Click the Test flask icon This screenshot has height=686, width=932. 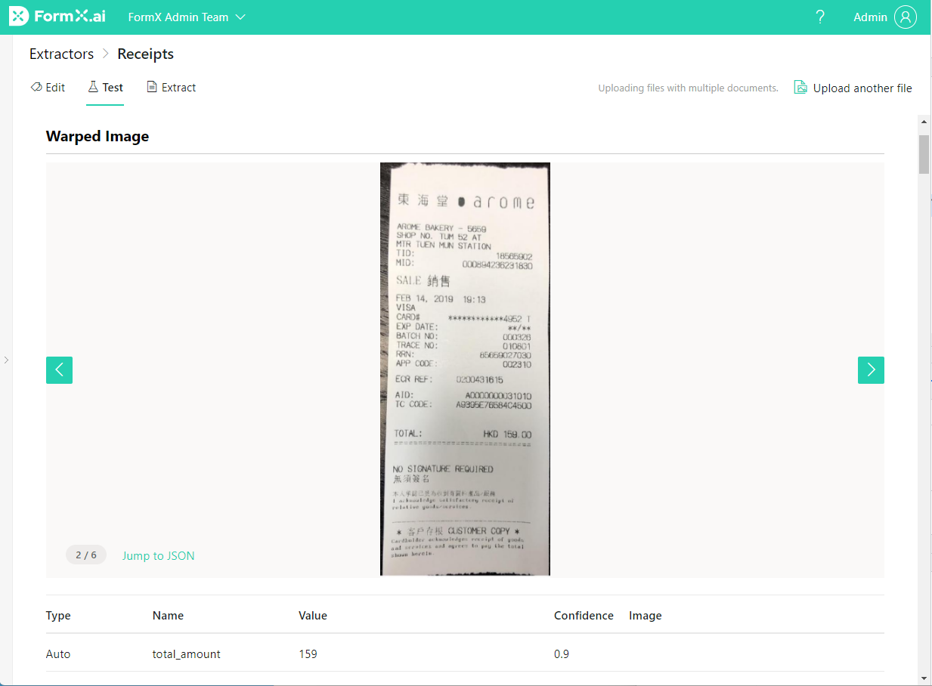click(x=93, y=87)
